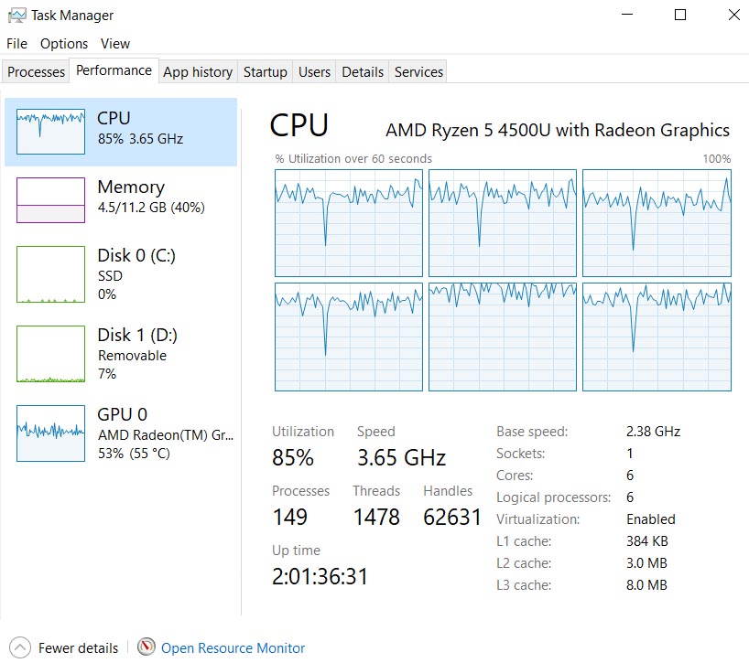This screenshot has height=663, width=749.
Task: Open the Options menu
Action: coord(64,44)
